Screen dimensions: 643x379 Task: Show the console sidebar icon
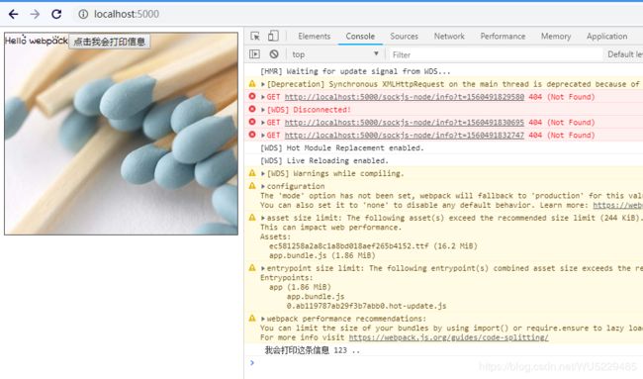[254, 54]
